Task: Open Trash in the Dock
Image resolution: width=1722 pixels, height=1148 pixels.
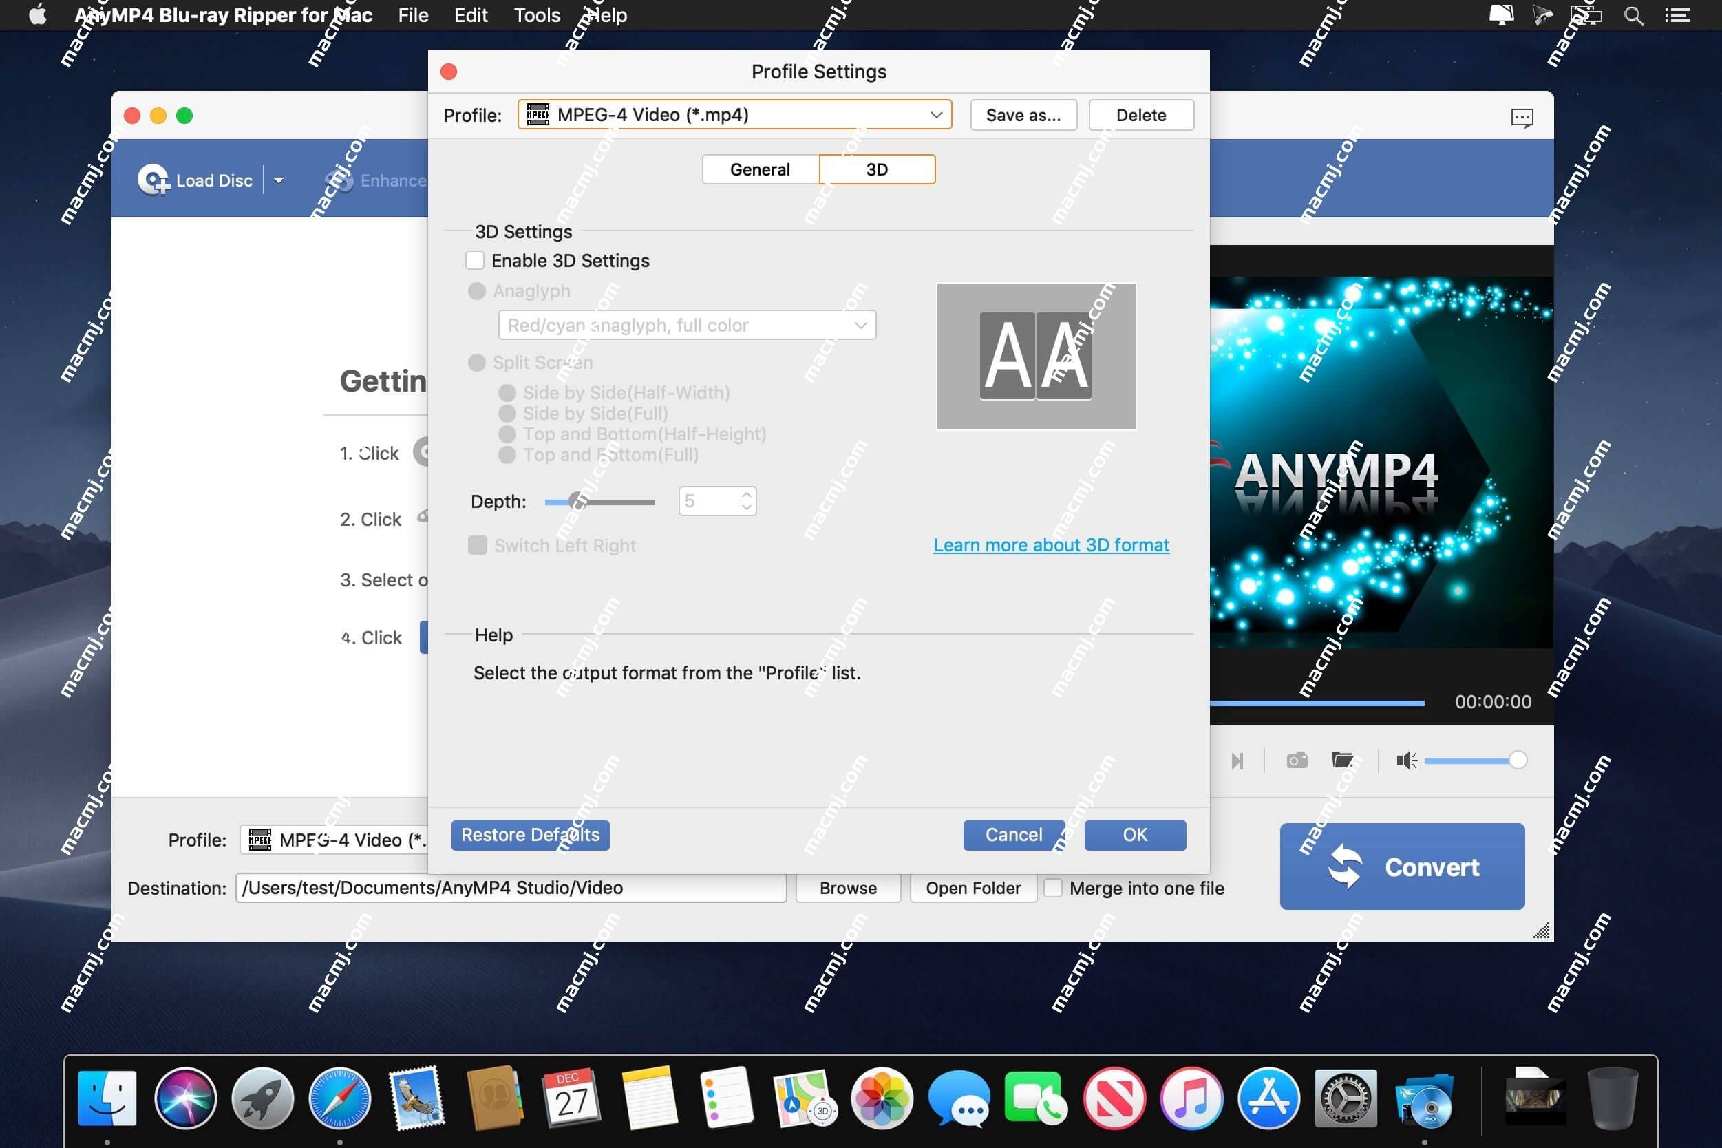Action: 1612,1099
